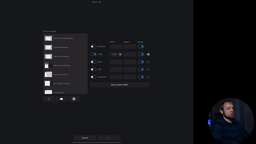Screen dimensions: 256x144
Task: Click the OpenEXR Width field
Action: coord(116,77)
